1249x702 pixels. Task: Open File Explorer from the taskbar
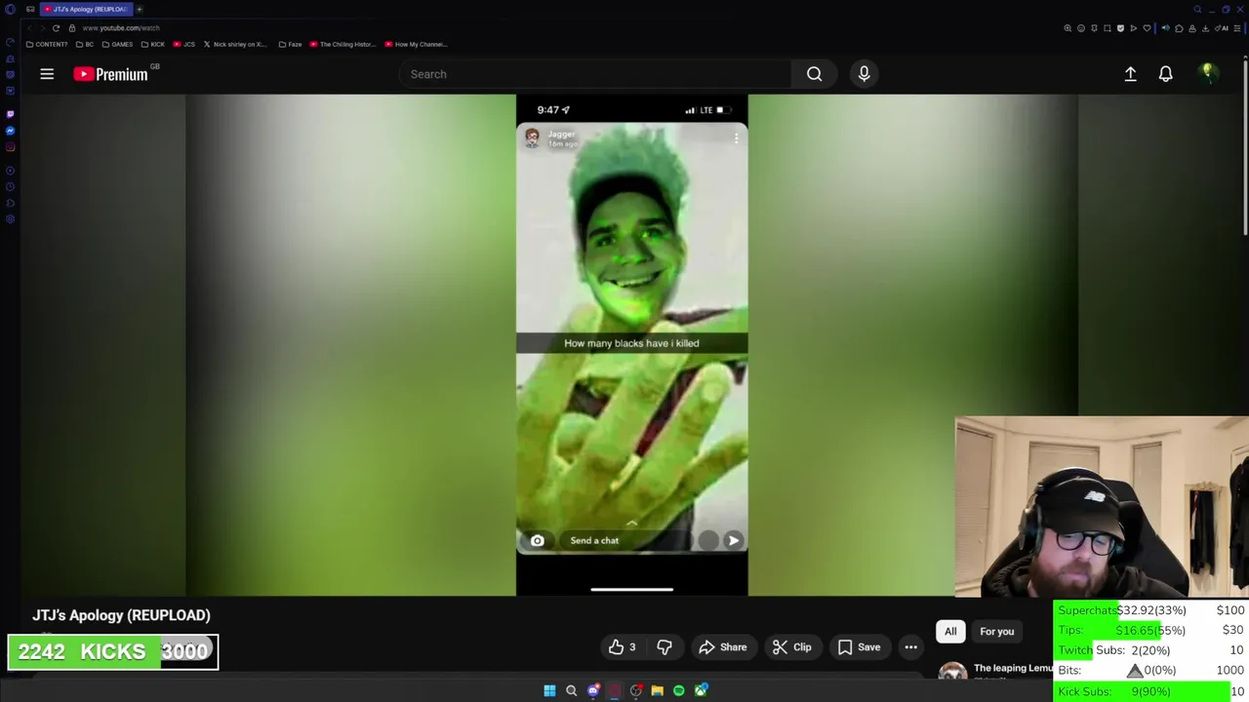click(658, 690)
